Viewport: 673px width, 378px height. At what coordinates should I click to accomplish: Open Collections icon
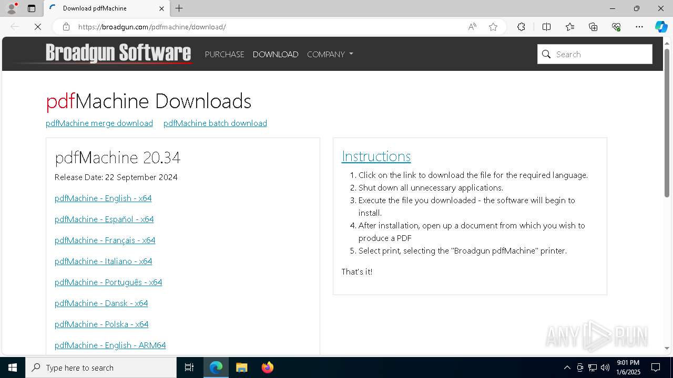(x=593, y=27)
